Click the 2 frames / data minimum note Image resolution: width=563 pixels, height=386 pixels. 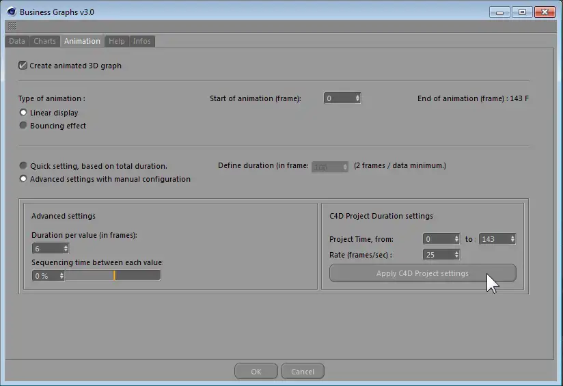pos(400,165)
